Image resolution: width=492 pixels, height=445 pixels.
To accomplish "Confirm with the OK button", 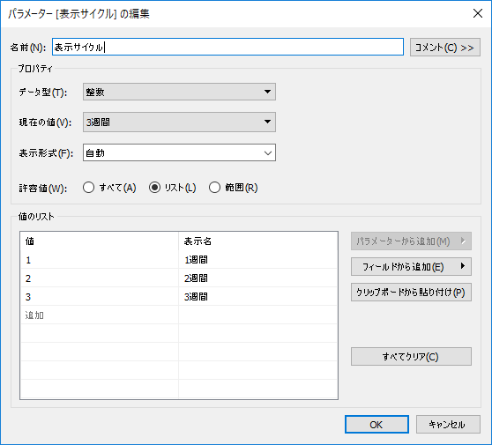I will [x=376, y=425].
